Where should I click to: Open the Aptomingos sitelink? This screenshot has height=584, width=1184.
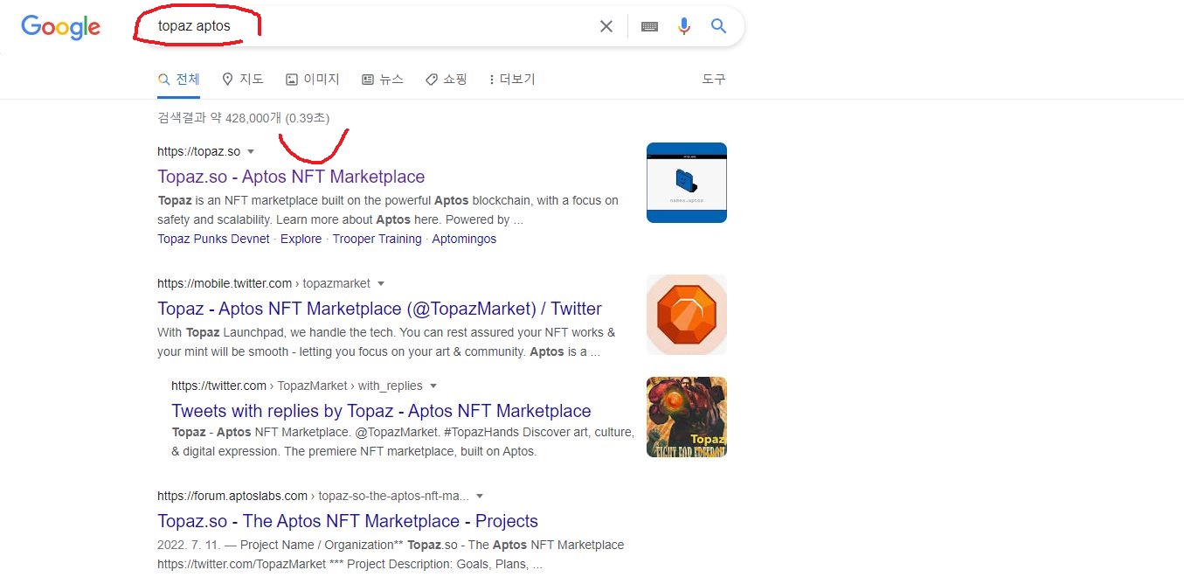(x=464, y=239)
